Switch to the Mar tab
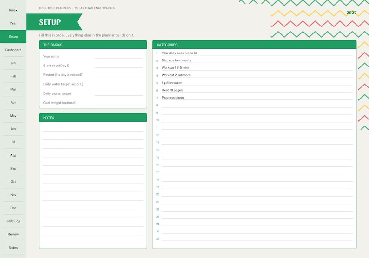 pyautogui.click(x=13, y=89)
